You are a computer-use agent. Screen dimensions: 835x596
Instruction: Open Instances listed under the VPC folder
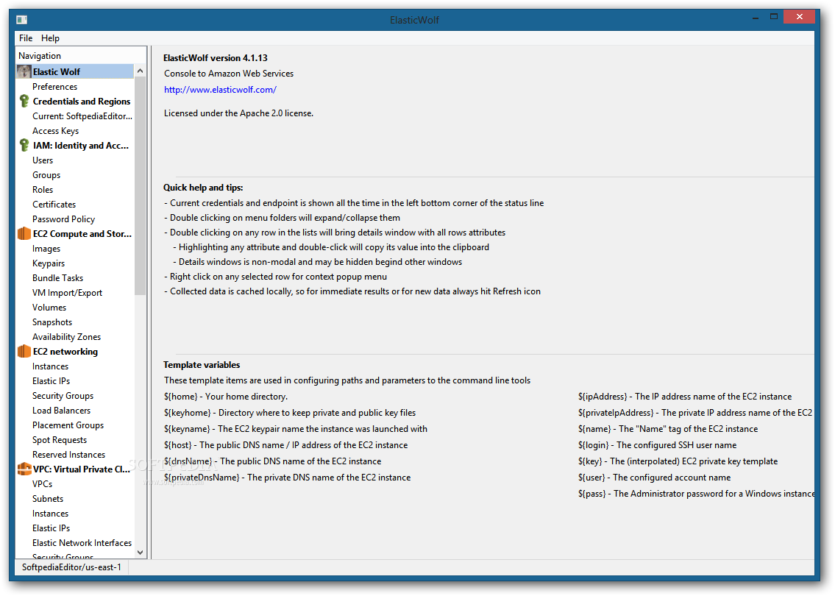tap(50, 514)
